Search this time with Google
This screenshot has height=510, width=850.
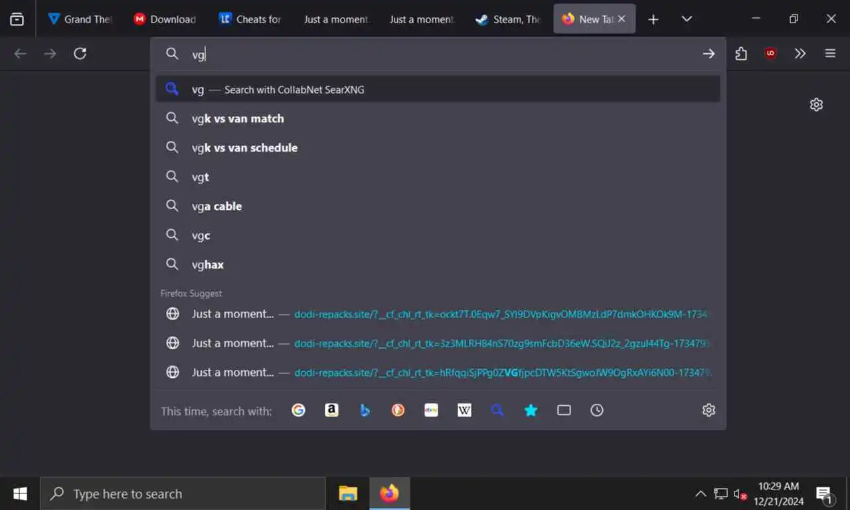tap(299, 410)
